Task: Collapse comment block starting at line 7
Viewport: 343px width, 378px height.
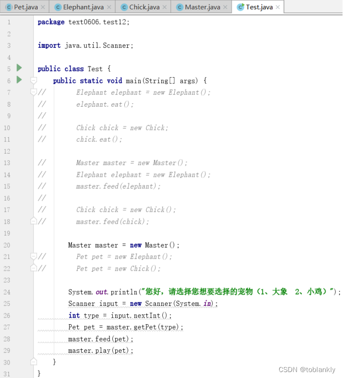Action: (34, 92)
